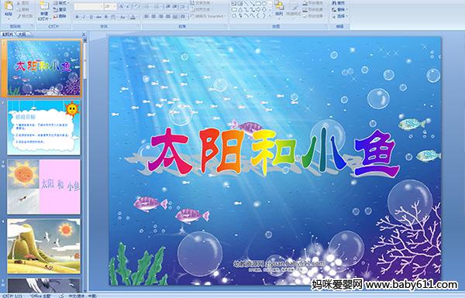Click Reset (重设) slide button

[60, 9]
